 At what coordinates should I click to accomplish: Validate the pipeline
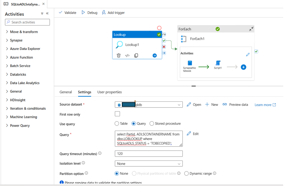pyautogui.click(x=68, y=12)
